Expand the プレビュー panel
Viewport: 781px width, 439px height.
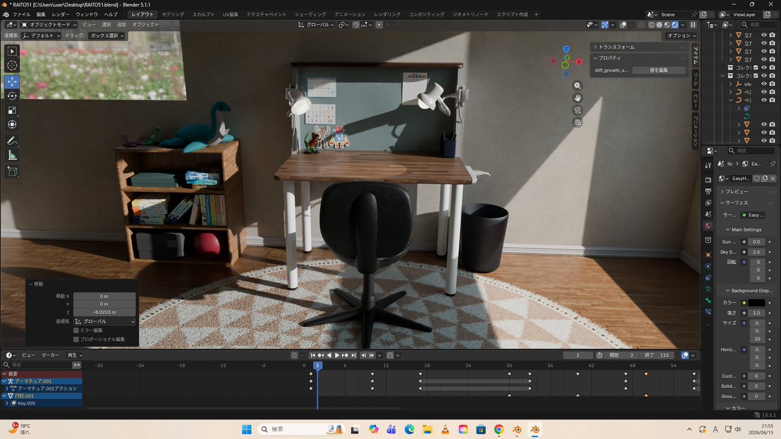[x=746, y=192]
